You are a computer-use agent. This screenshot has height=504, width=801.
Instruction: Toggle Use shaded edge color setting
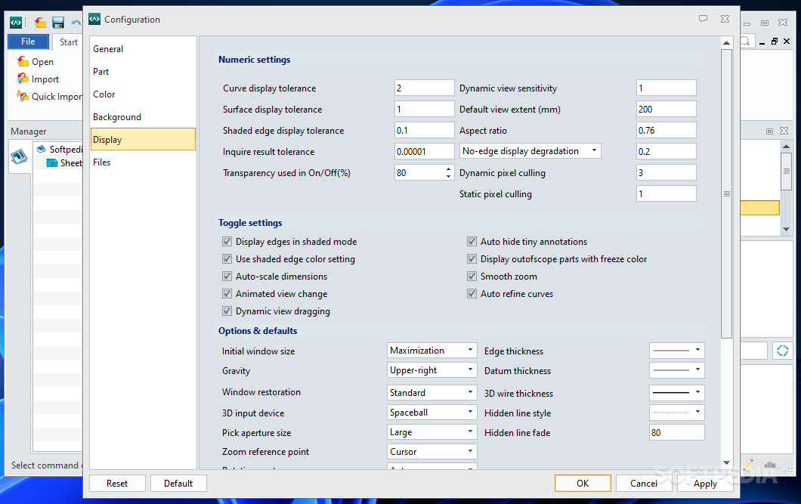[227, 259]
